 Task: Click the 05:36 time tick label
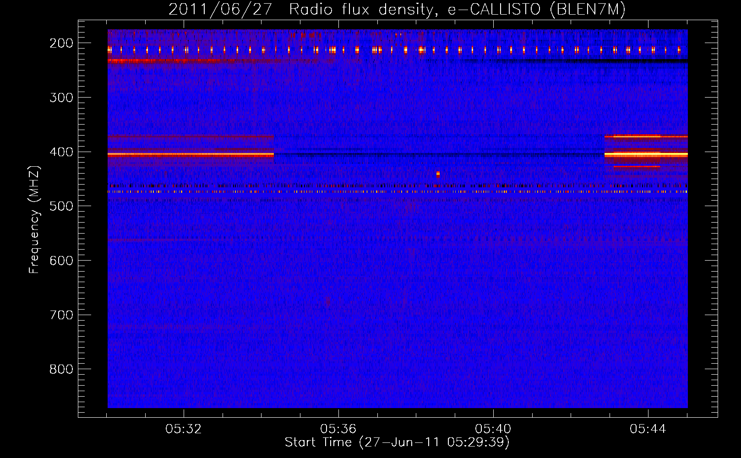(338, 429)
